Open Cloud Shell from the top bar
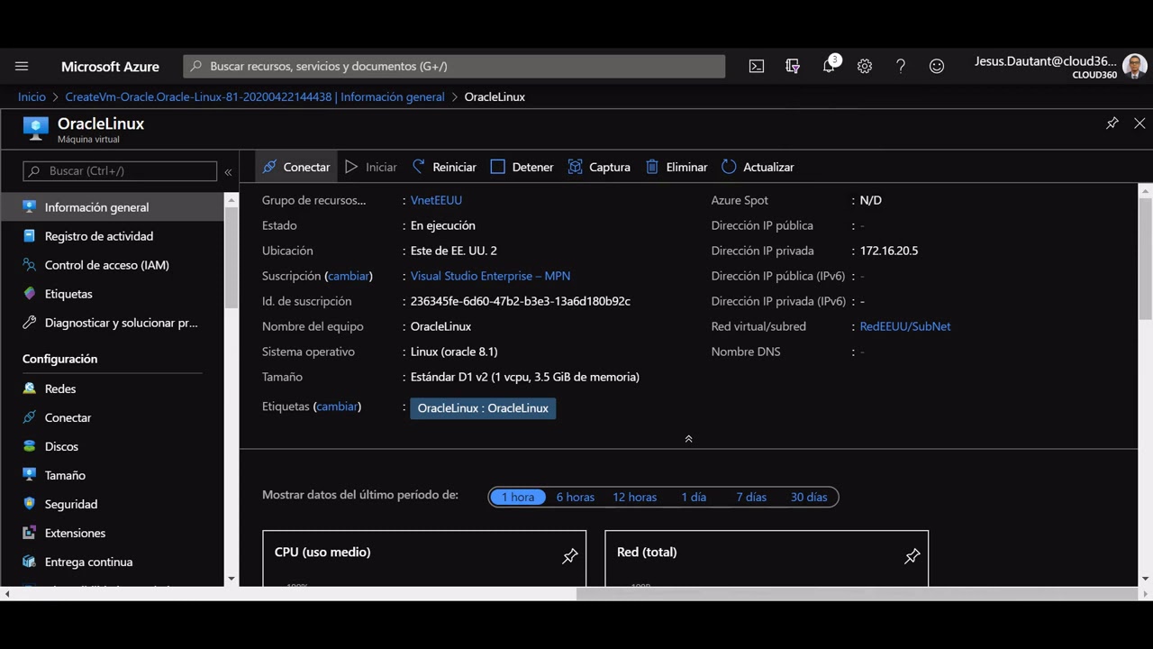 coord(757,66)
